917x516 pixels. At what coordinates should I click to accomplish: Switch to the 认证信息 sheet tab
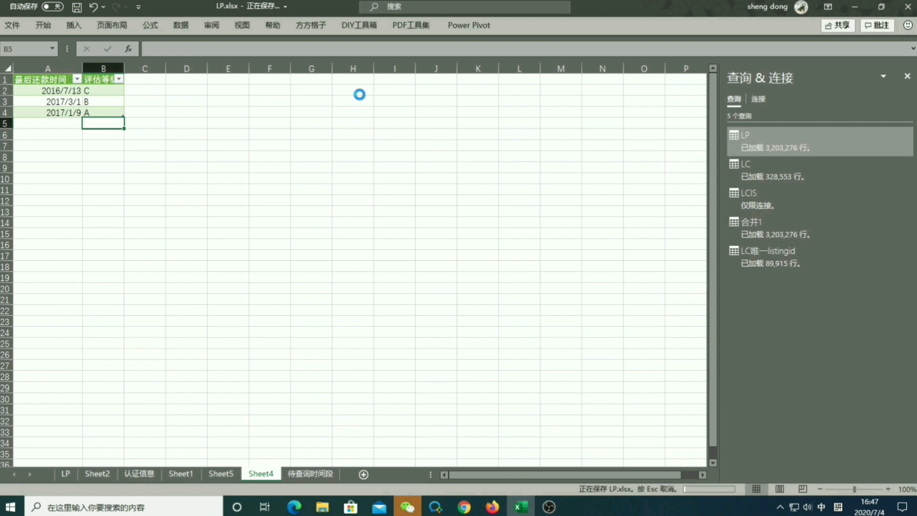(x=139, y=474)
